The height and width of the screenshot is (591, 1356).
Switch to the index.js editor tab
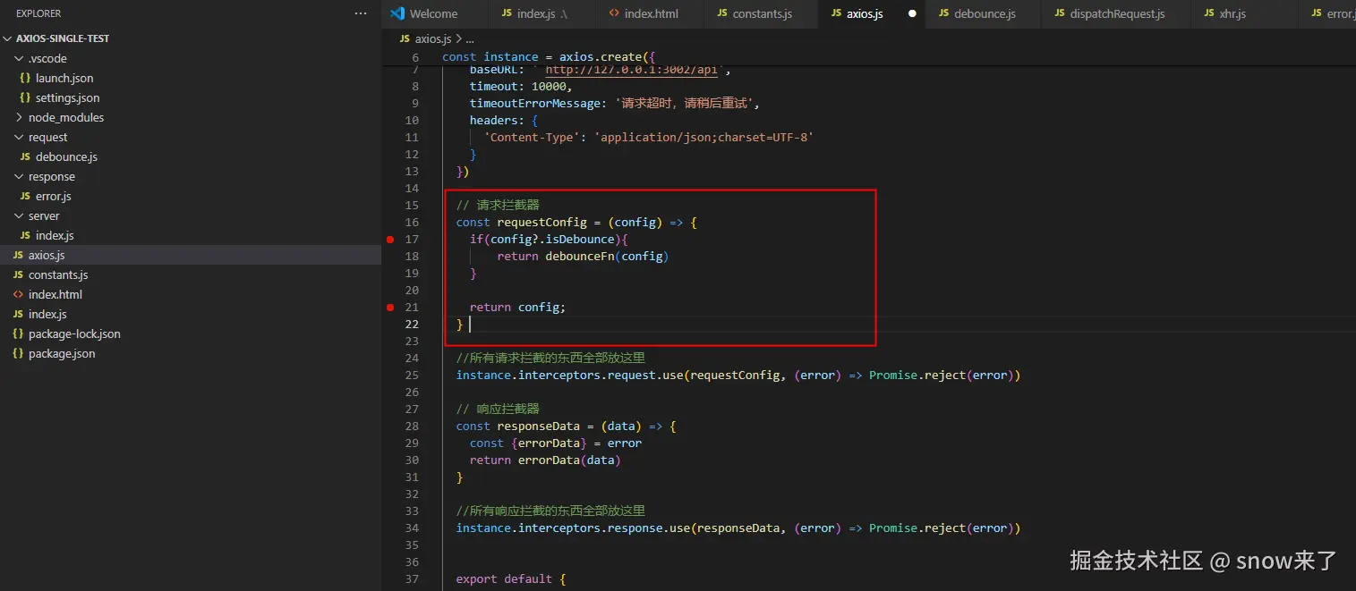542,13
